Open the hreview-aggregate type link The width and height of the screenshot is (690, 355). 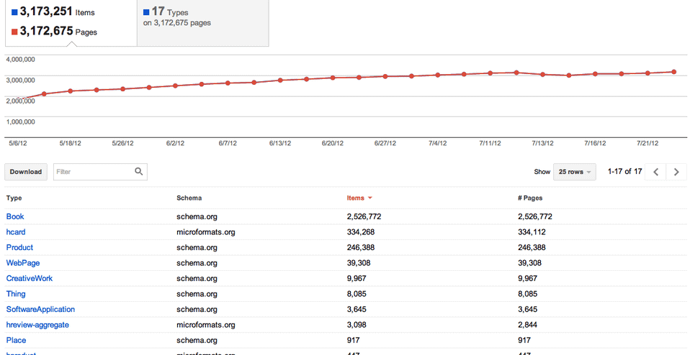[37, 325]
